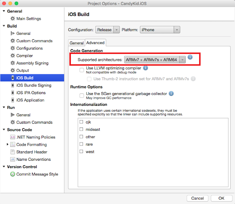This screenshot has width=235, height=204.
Task: Select the Advanced tab
Action: click(95, 43)
